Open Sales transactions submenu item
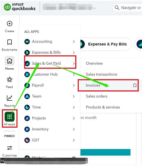The image size is (142, 166). [102, 74]
